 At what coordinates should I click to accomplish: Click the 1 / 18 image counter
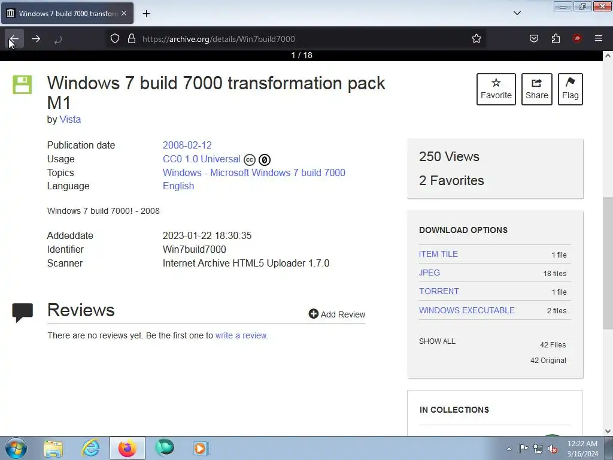(302, 55)
